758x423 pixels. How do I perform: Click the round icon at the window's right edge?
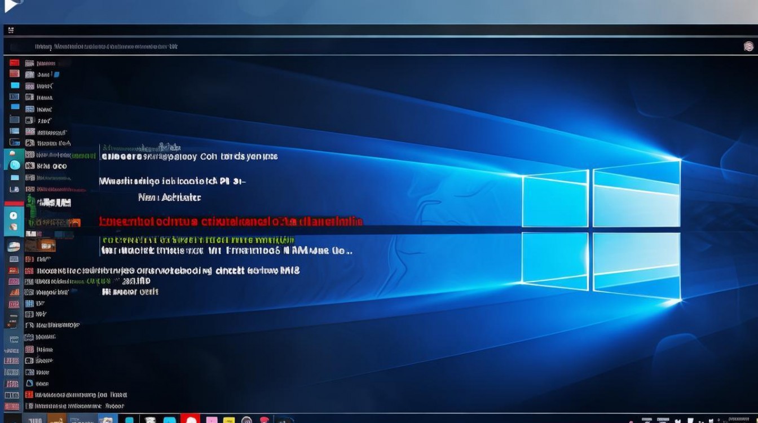pyautogui.click(x=748, y=46)
